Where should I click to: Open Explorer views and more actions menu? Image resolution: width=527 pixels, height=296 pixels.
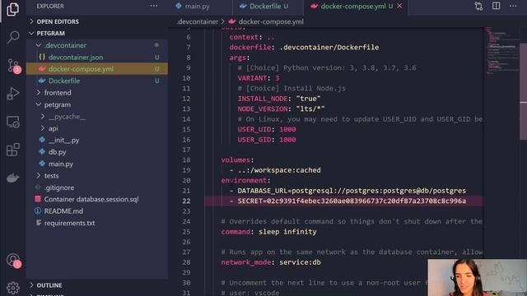coord(154,6)
